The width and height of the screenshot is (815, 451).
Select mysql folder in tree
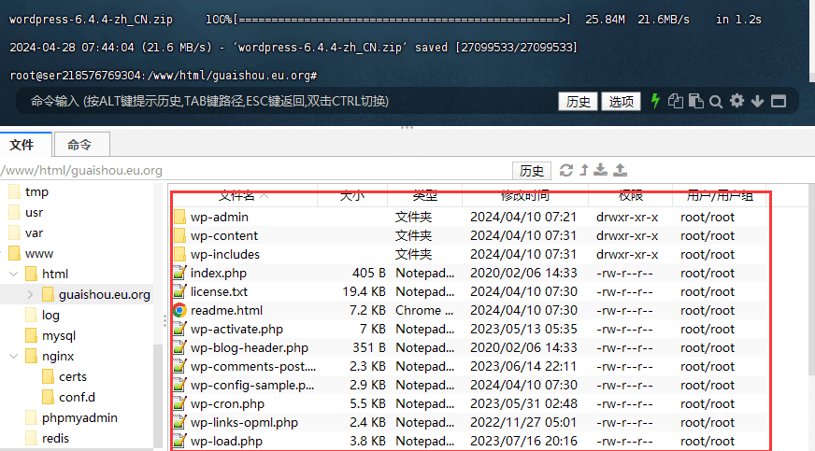coord(59,336)
